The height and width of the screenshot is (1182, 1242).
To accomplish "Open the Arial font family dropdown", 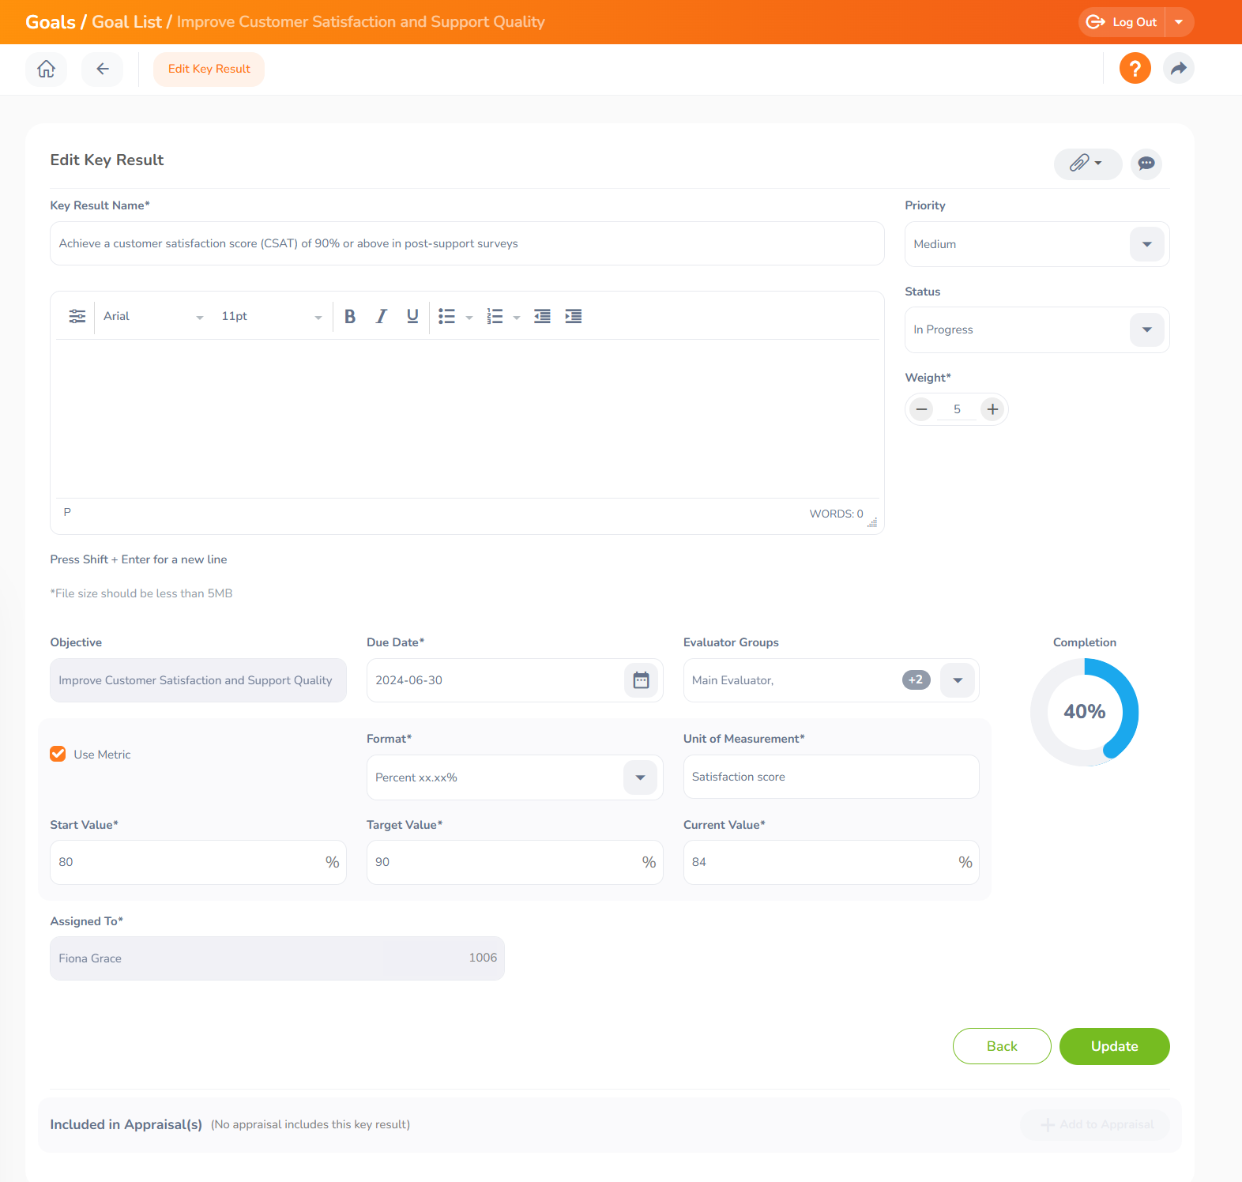I will coord(153,316).
